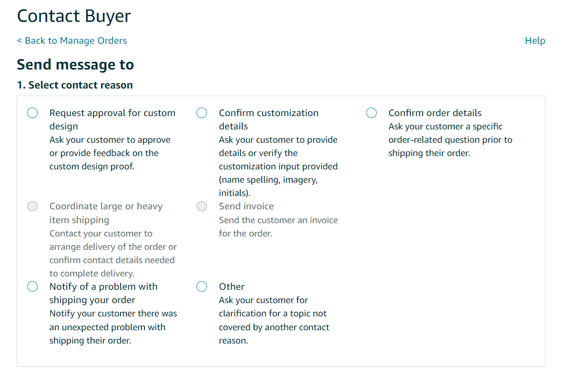Click the "Ask your customer a specific order-related question" description
This screenshot has height=374, width=574.
tap(450, 140)
